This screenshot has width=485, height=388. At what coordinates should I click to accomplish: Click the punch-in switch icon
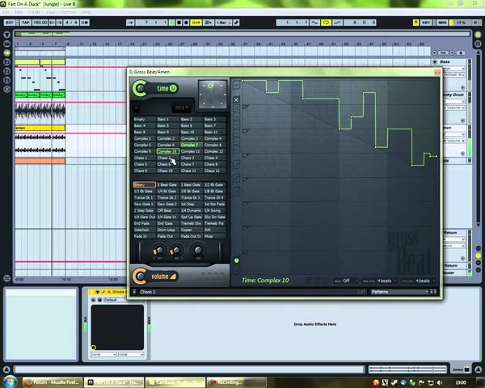[x=315, y=23]
